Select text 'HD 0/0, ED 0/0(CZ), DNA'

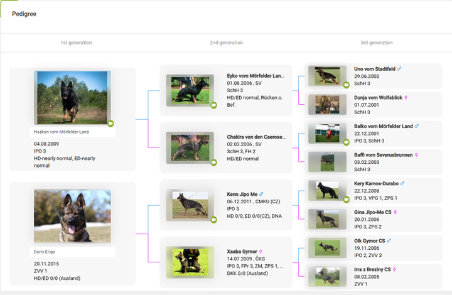254,216
